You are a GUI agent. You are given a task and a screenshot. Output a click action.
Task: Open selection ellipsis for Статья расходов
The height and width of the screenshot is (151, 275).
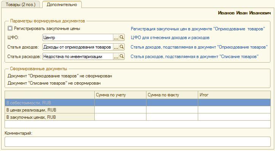click(116, 57)
